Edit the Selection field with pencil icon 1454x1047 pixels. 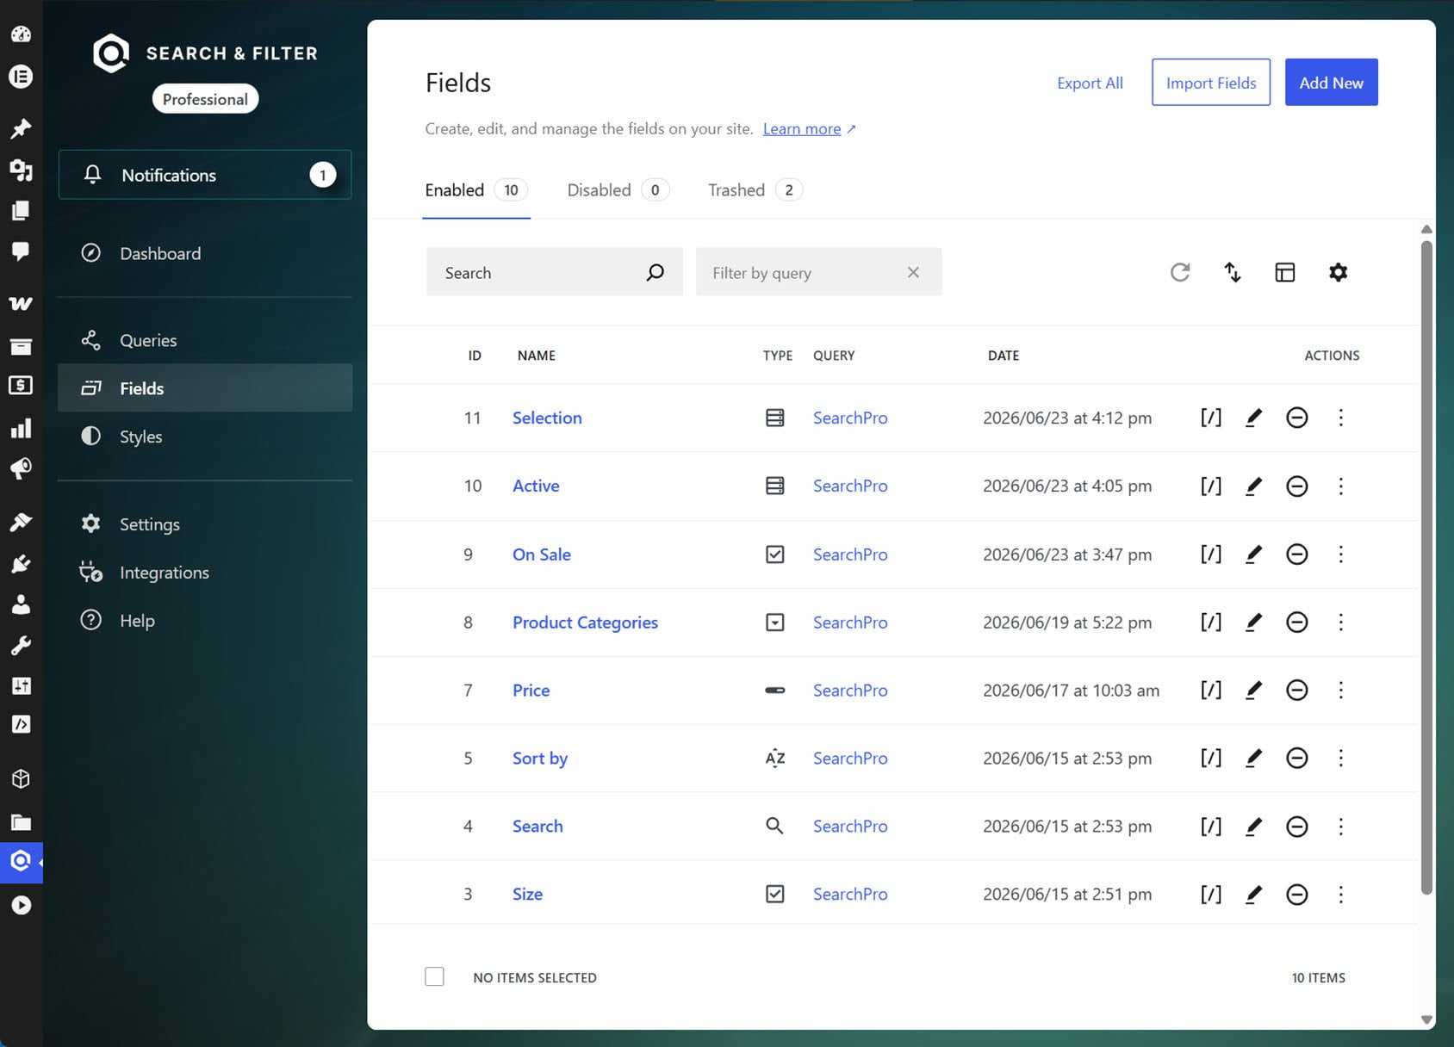tap(1253, 418)
